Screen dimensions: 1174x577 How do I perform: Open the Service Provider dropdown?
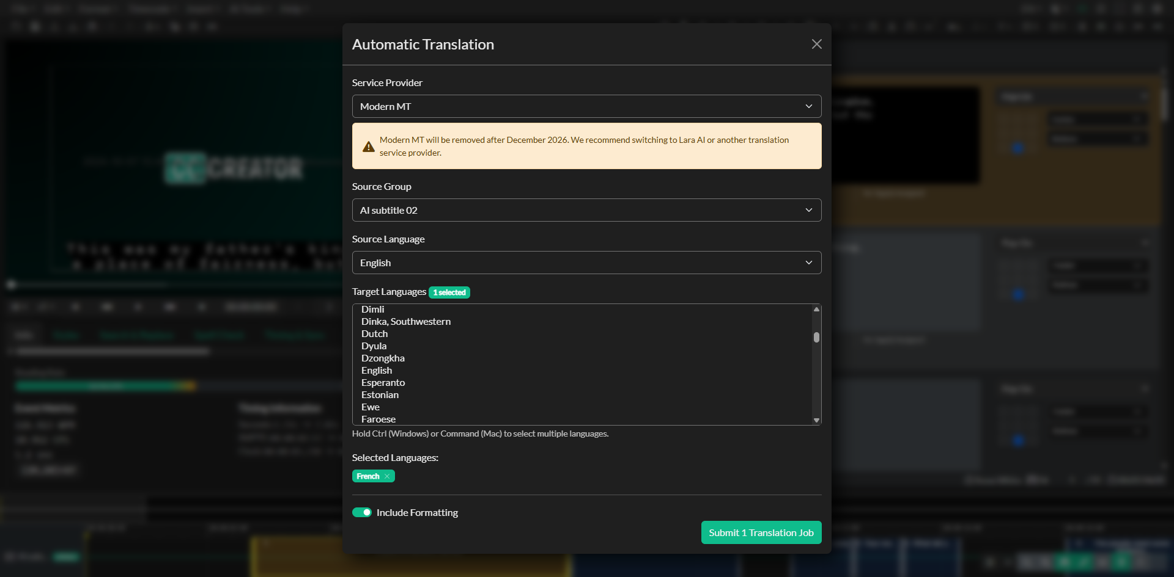pyautogui.click(x=586, y=106)
